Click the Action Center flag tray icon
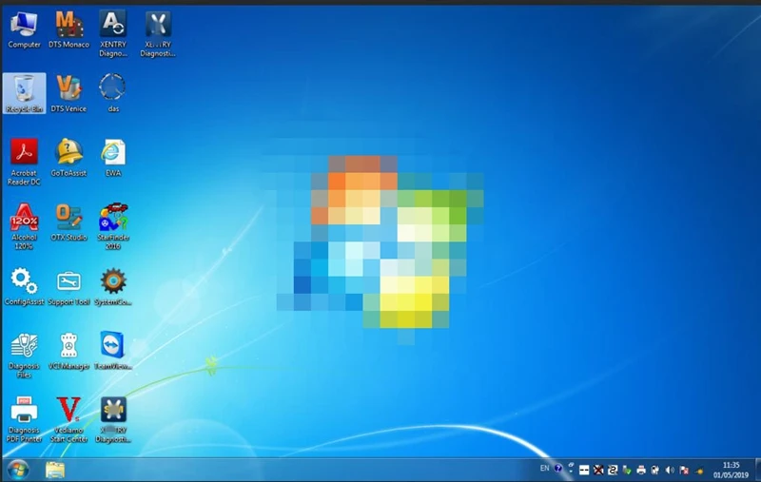Viewport: 761px width, 482px height. coord(684,470)
